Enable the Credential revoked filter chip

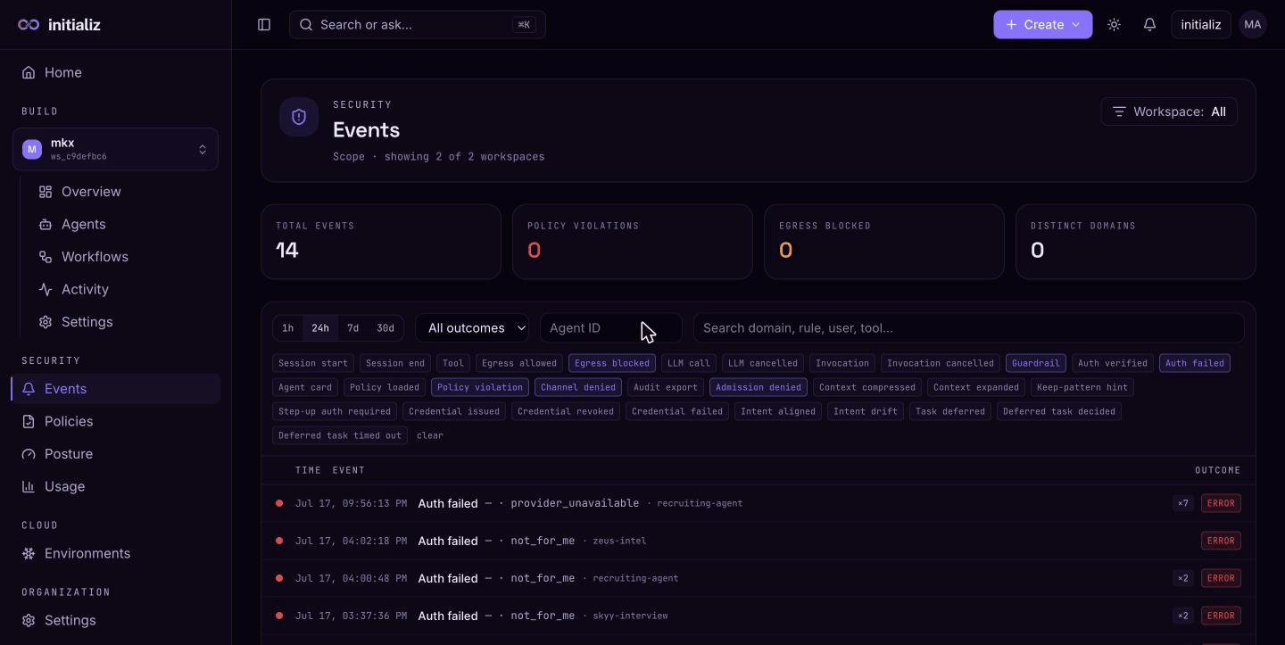pyautogui.click(x=566, y=411)
